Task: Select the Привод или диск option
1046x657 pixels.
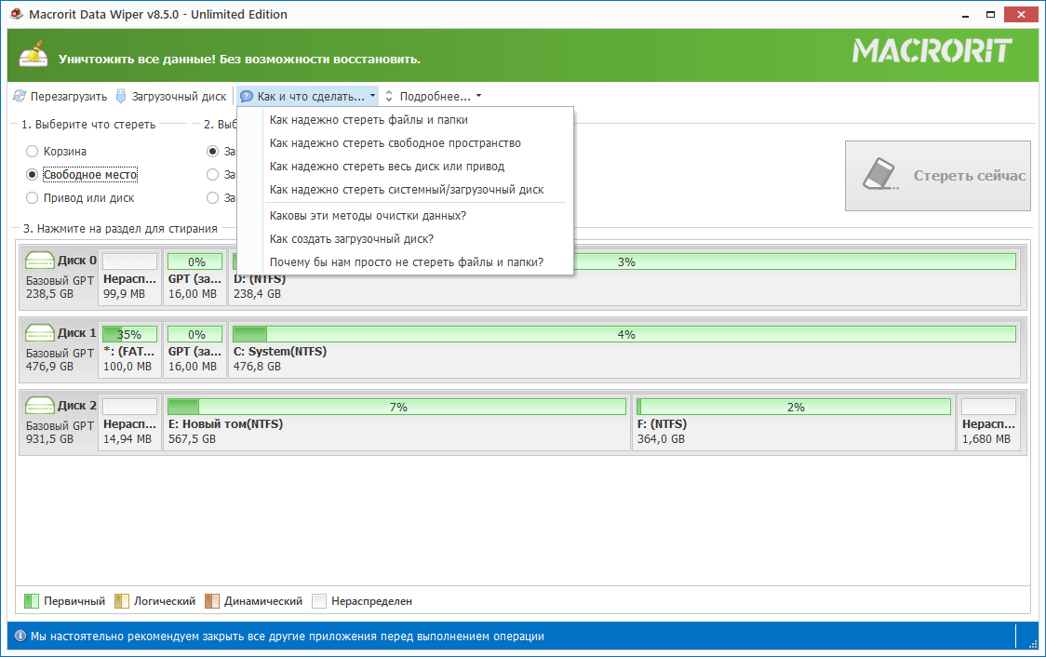Action: coord(33,197)
